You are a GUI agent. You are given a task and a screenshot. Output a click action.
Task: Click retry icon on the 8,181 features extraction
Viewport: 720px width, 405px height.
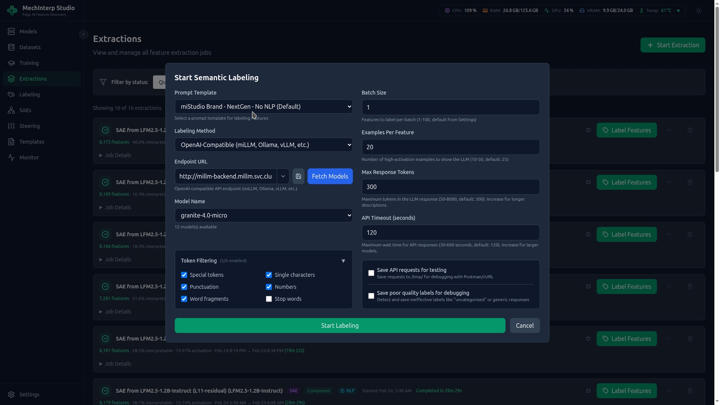(x=588, y=339)
